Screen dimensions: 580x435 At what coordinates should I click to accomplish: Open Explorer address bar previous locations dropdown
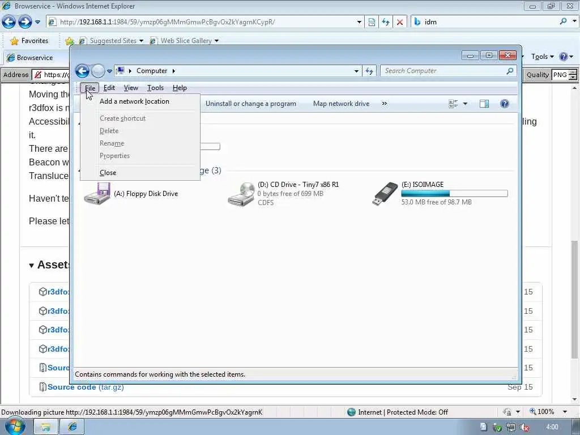356,71
